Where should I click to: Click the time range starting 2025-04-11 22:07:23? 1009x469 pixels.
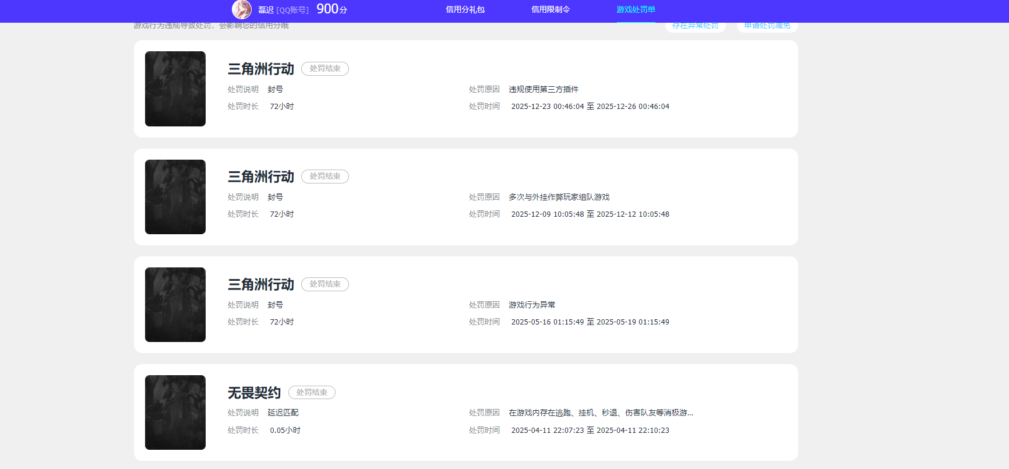[x=590, y=431]
